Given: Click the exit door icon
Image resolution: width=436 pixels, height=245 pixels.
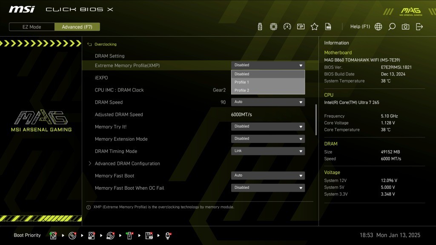Looking at the screenshot, I should coord(419,27).
